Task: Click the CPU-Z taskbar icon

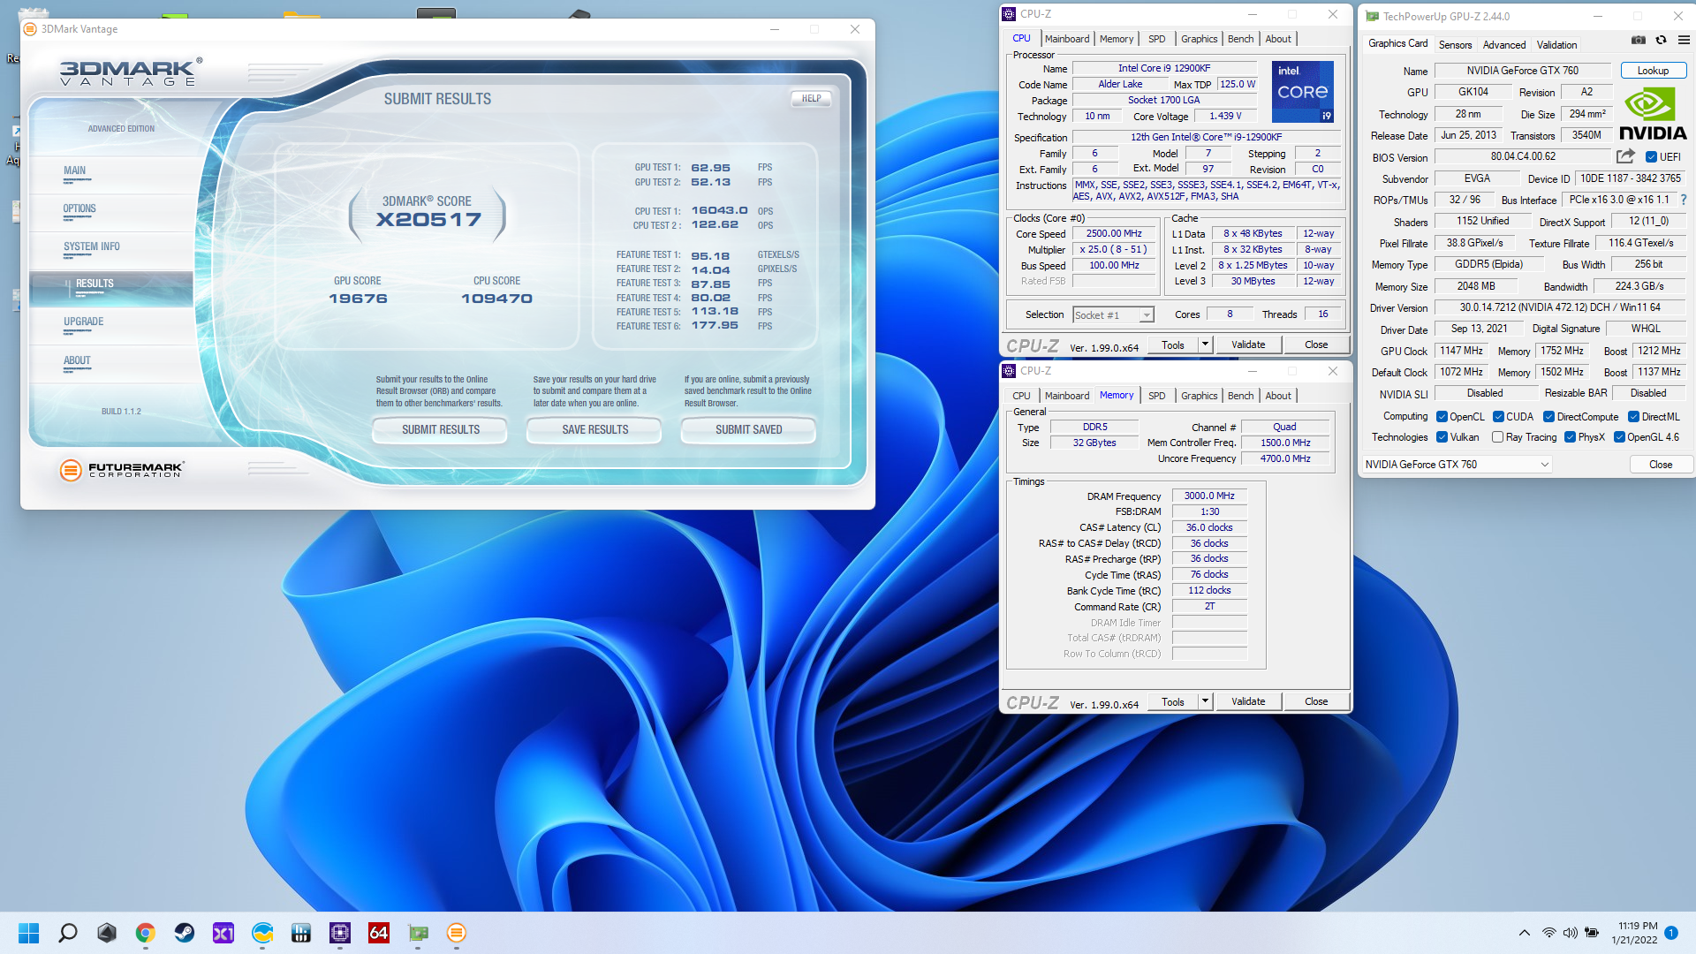Action: coord(340,933)
